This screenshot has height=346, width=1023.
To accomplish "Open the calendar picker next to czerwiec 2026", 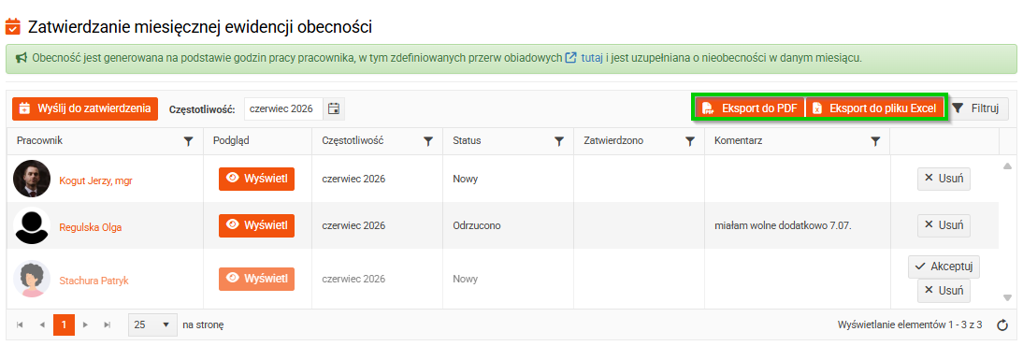I will pos(334,109).
